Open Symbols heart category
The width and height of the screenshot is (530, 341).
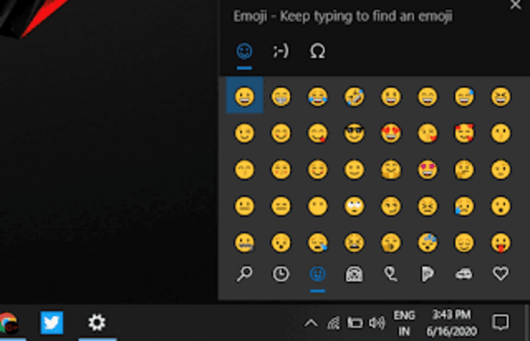(x=501, y=274)
